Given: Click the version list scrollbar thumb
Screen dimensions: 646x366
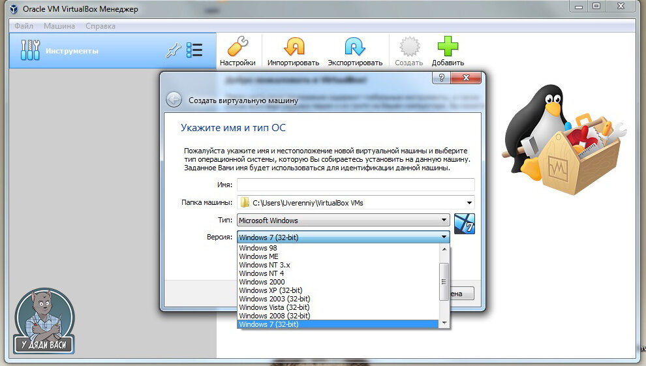Looking at the screenshot, I should pyautogui.click(x=444, y=282).
